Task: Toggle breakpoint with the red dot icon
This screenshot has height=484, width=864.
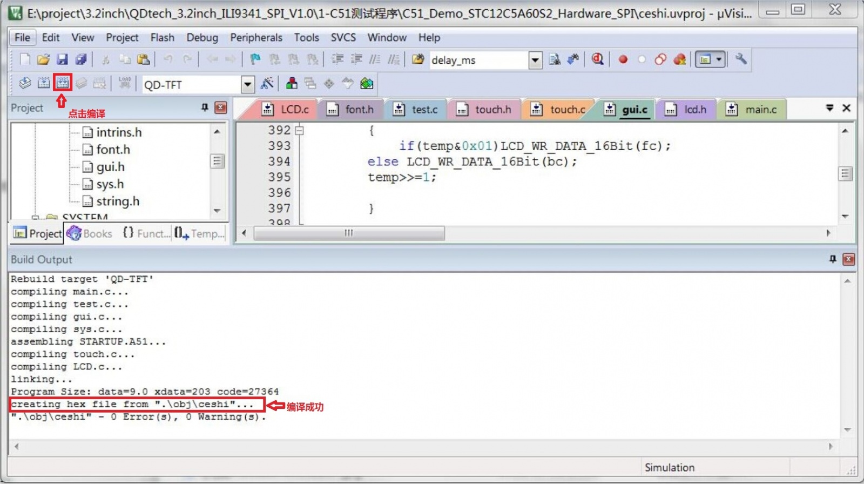Action: [623, 59]
